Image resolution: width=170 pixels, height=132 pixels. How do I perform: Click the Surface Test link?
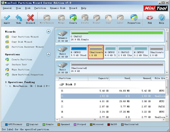[19, 65]
